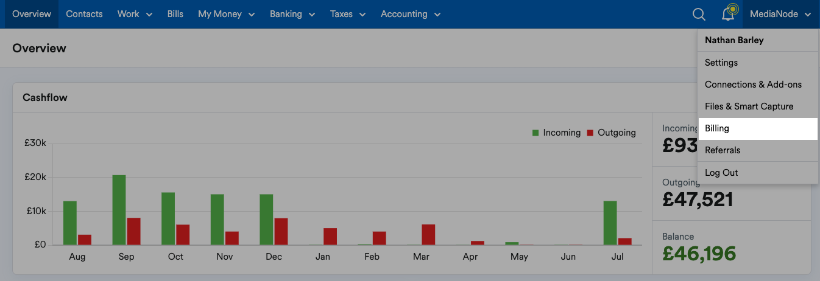Expand the Accounting dropdown
The image size is (820, 281).
click(x=410, y=14)
